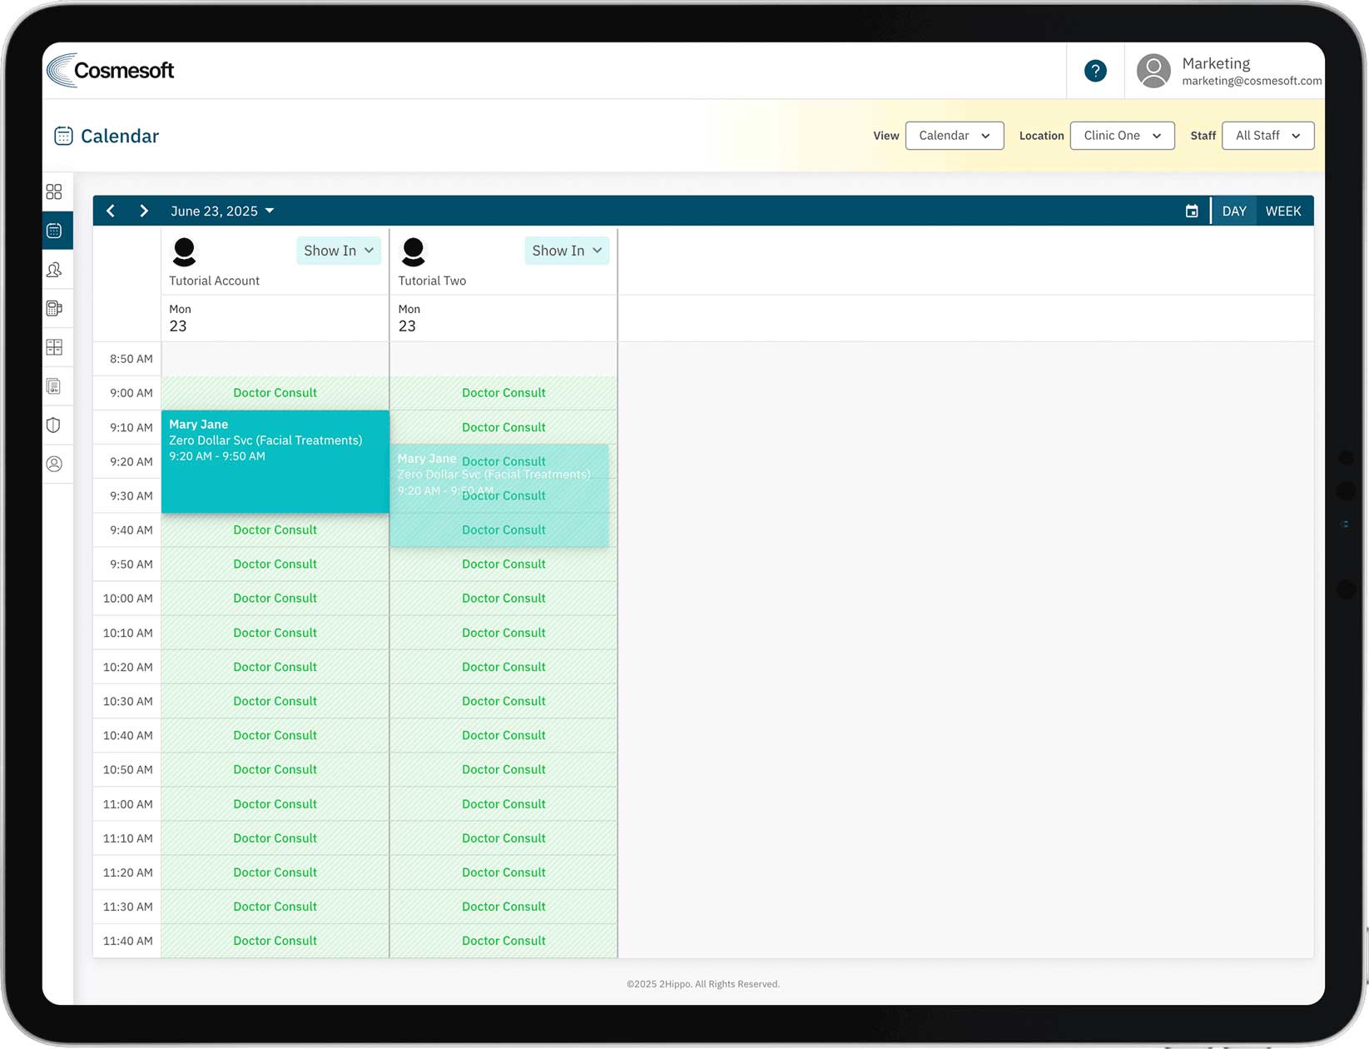Open the Location Clinic One dropdown

point(1121,136)
